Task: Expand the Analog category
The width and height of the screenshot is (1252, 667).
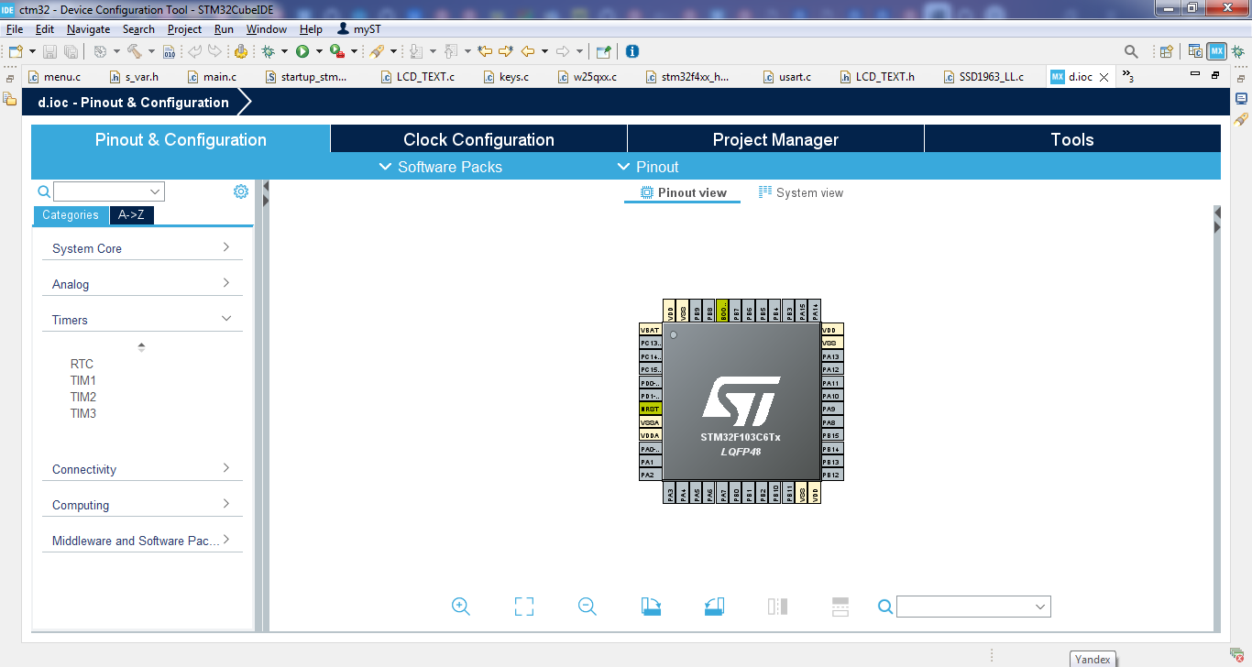Action: [142, 284]
